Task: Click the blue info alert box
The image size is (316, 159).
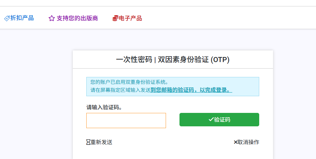Action: (x=173, y=86)
